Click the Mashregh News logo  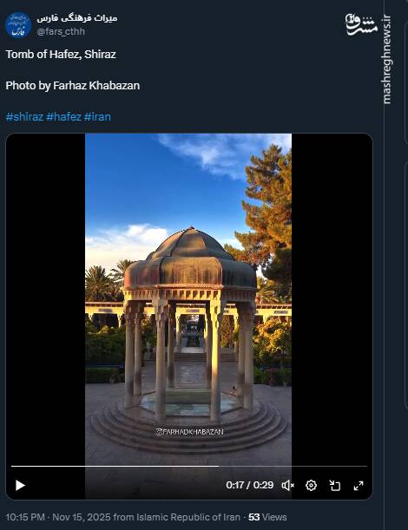click(x=361, y=24)
